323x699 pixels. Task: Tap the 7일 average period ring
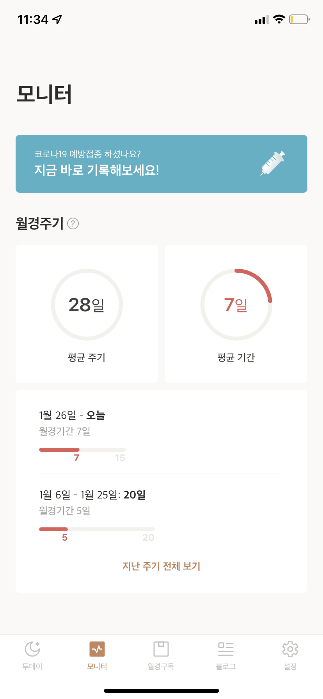pos(236,305)
